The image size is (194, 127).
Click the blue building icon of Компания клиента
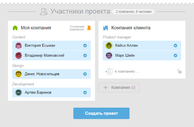(x=106, y=28)
